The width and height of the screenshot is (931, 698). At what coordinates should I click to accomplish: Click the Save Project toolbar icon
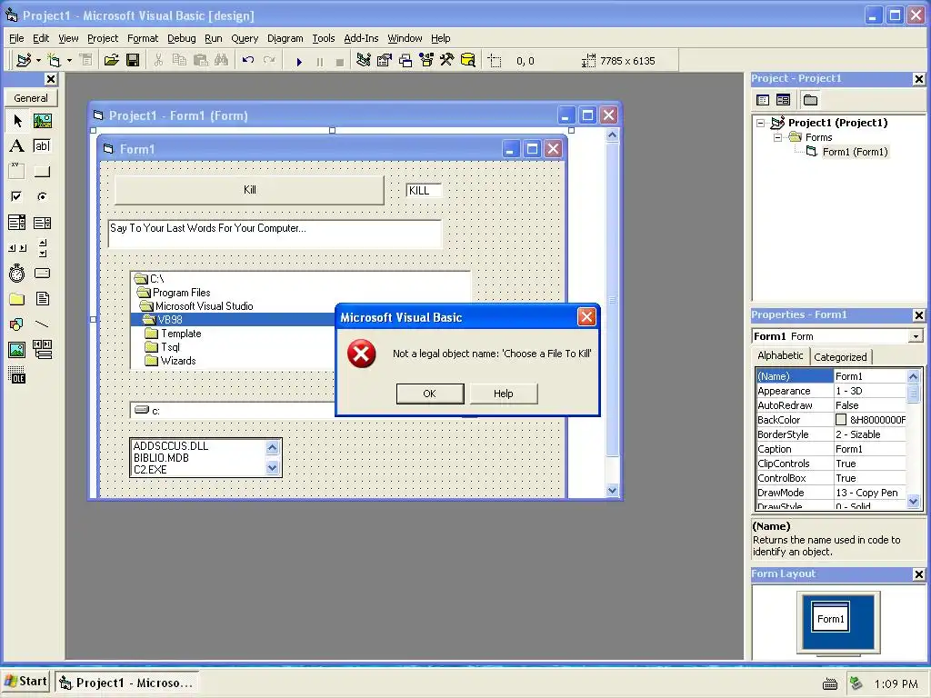tap(133, 61)
